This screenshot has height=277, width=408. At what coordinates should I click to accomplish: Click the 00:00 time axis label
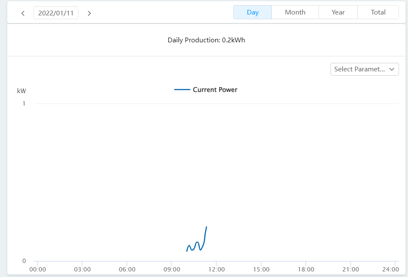pos(38,269)
